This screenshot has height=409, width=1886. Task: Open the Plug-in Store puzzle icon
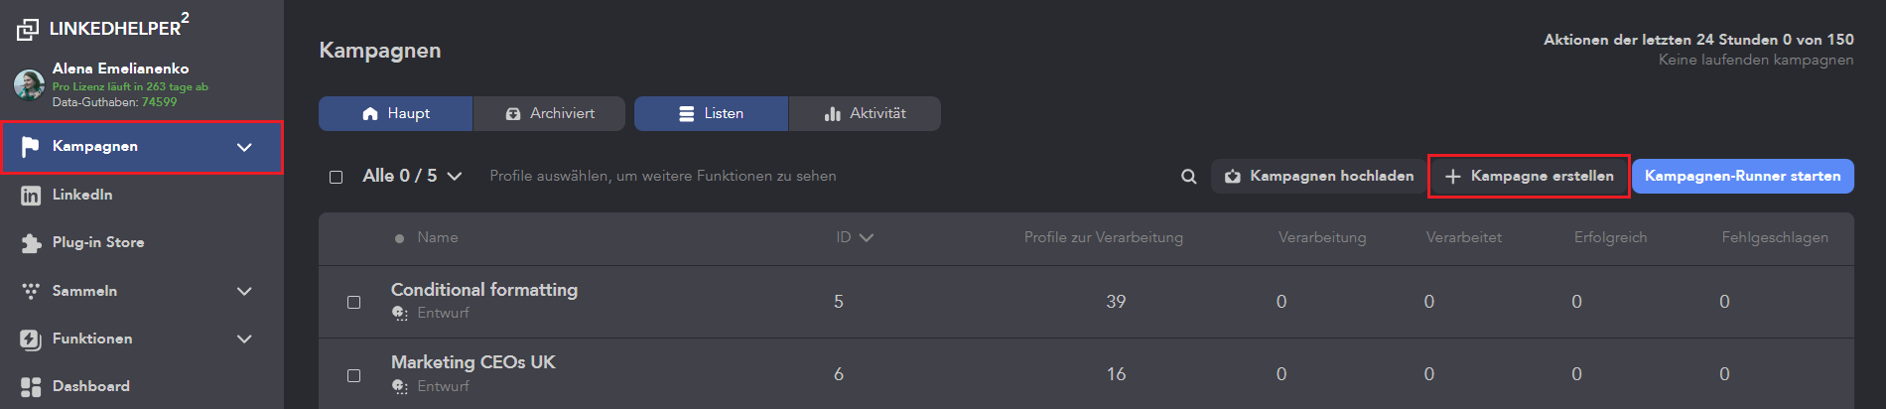(31, 243)
